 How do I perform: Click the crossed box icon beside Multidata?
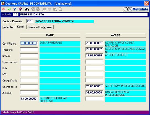click(130, 9)
